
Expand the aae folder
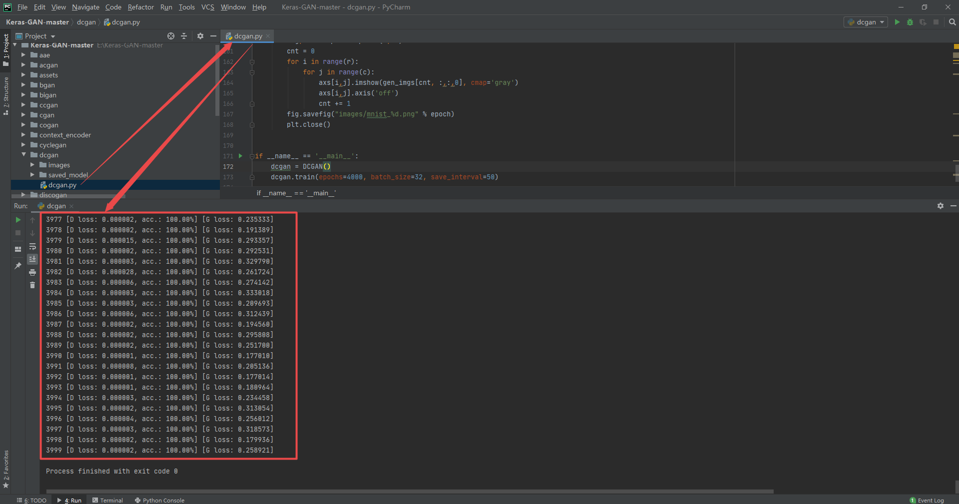tap(23, 55)
